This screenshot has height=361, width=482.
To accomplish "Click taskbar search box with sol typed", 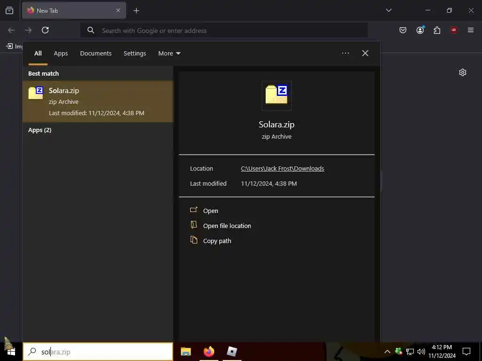I will pyautogui.click(x=98, y=352).
